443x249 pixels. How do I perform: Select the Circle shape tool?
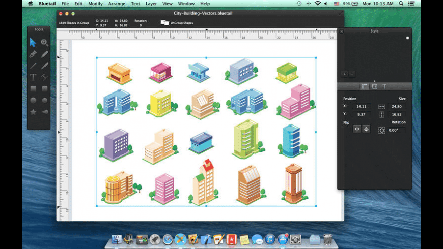(x=33, y=100)
